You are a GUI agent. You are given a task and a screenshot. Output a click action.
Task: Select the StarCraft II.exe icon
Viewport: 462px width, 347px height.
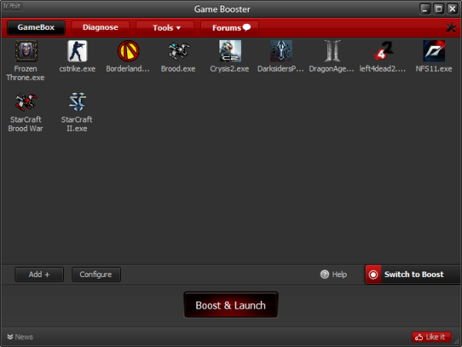coord(77,102)
